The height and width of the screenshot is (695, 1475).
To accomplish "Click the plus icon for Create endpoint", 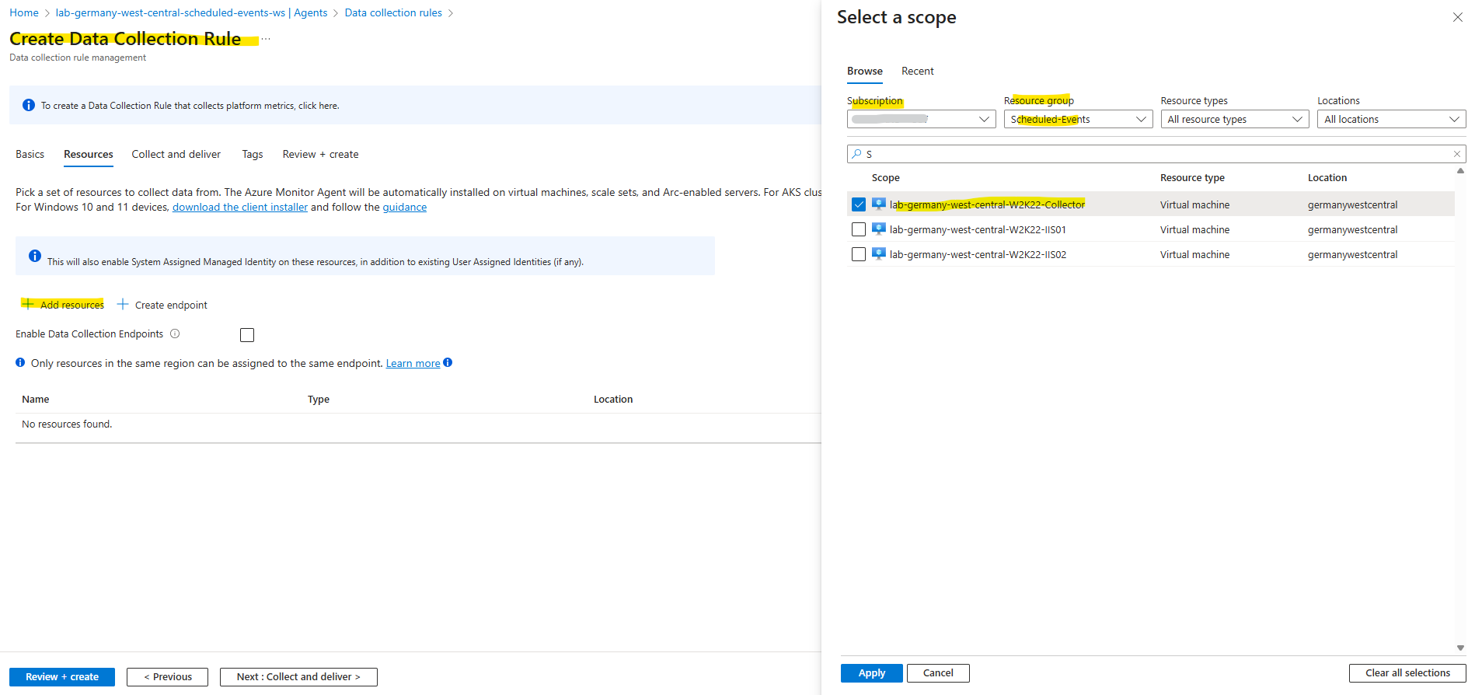I will coord(123,304).
